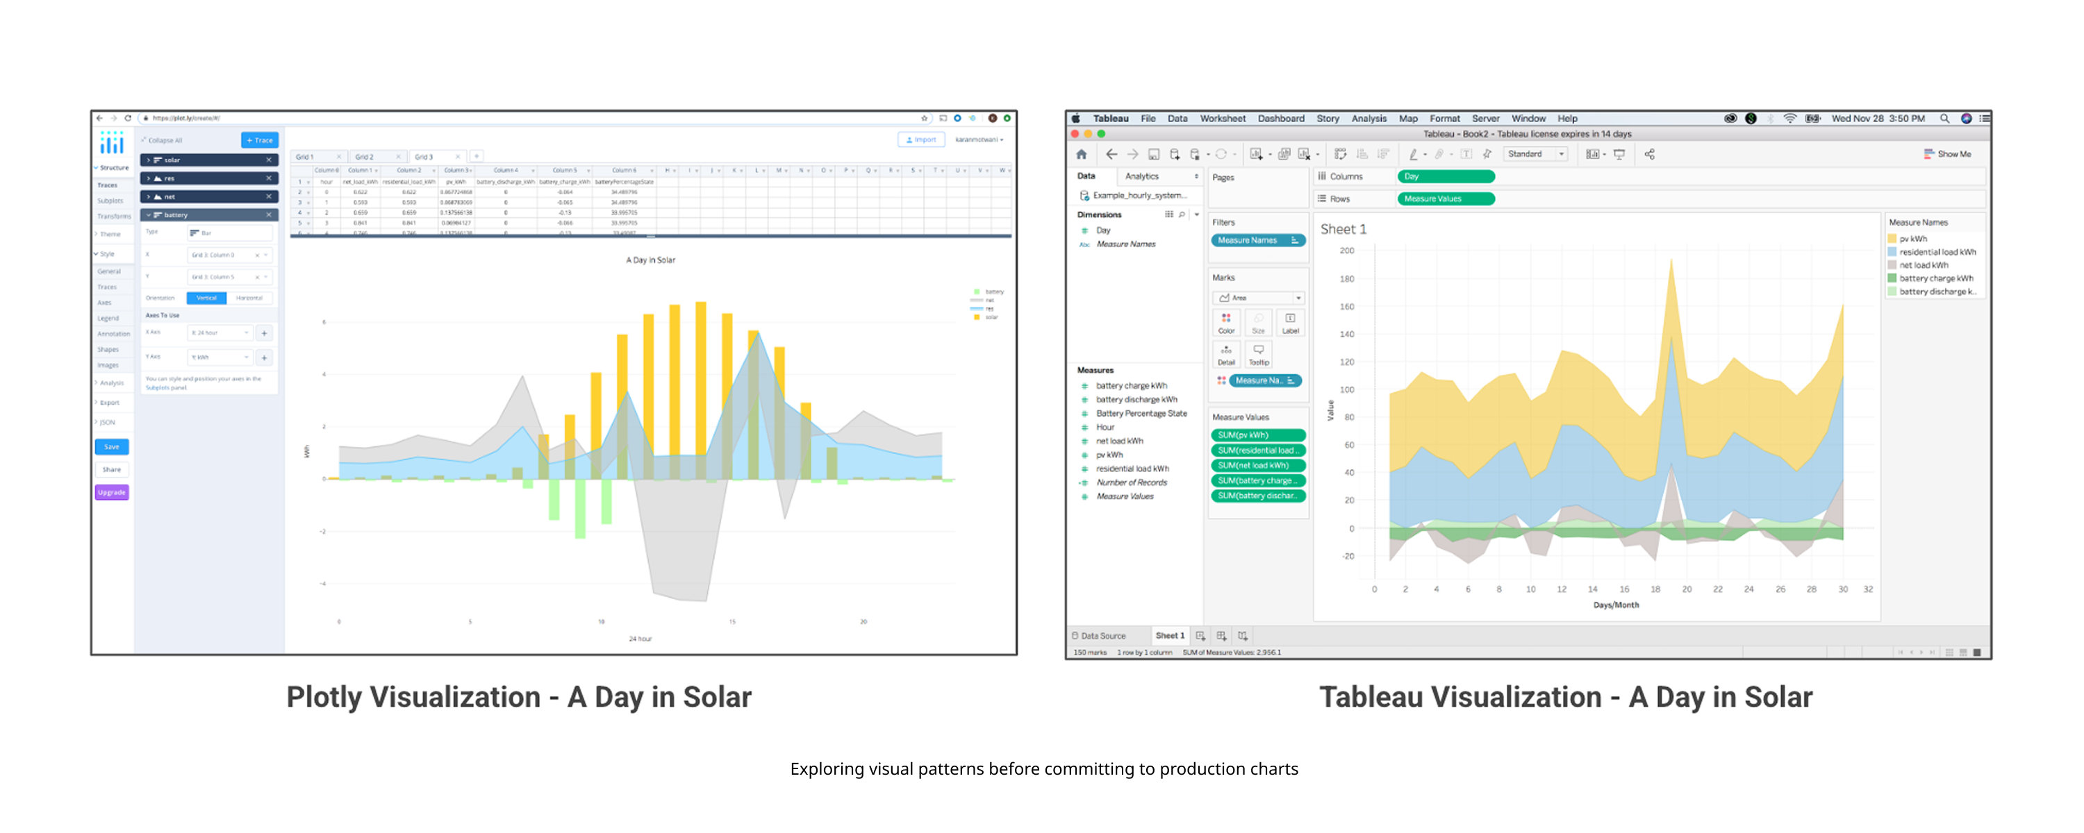The width and height of the screenshot is (2084, 833).
Task: Expand the net trace panel
Action: 149,196
